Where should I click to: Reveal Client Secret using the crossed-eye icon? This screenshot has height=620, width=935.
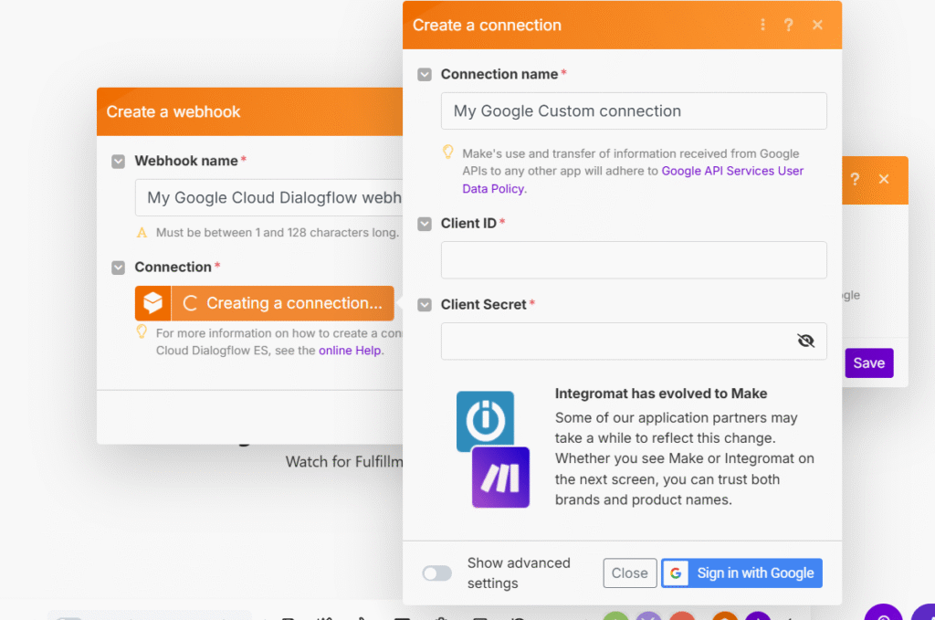(804, 341)
